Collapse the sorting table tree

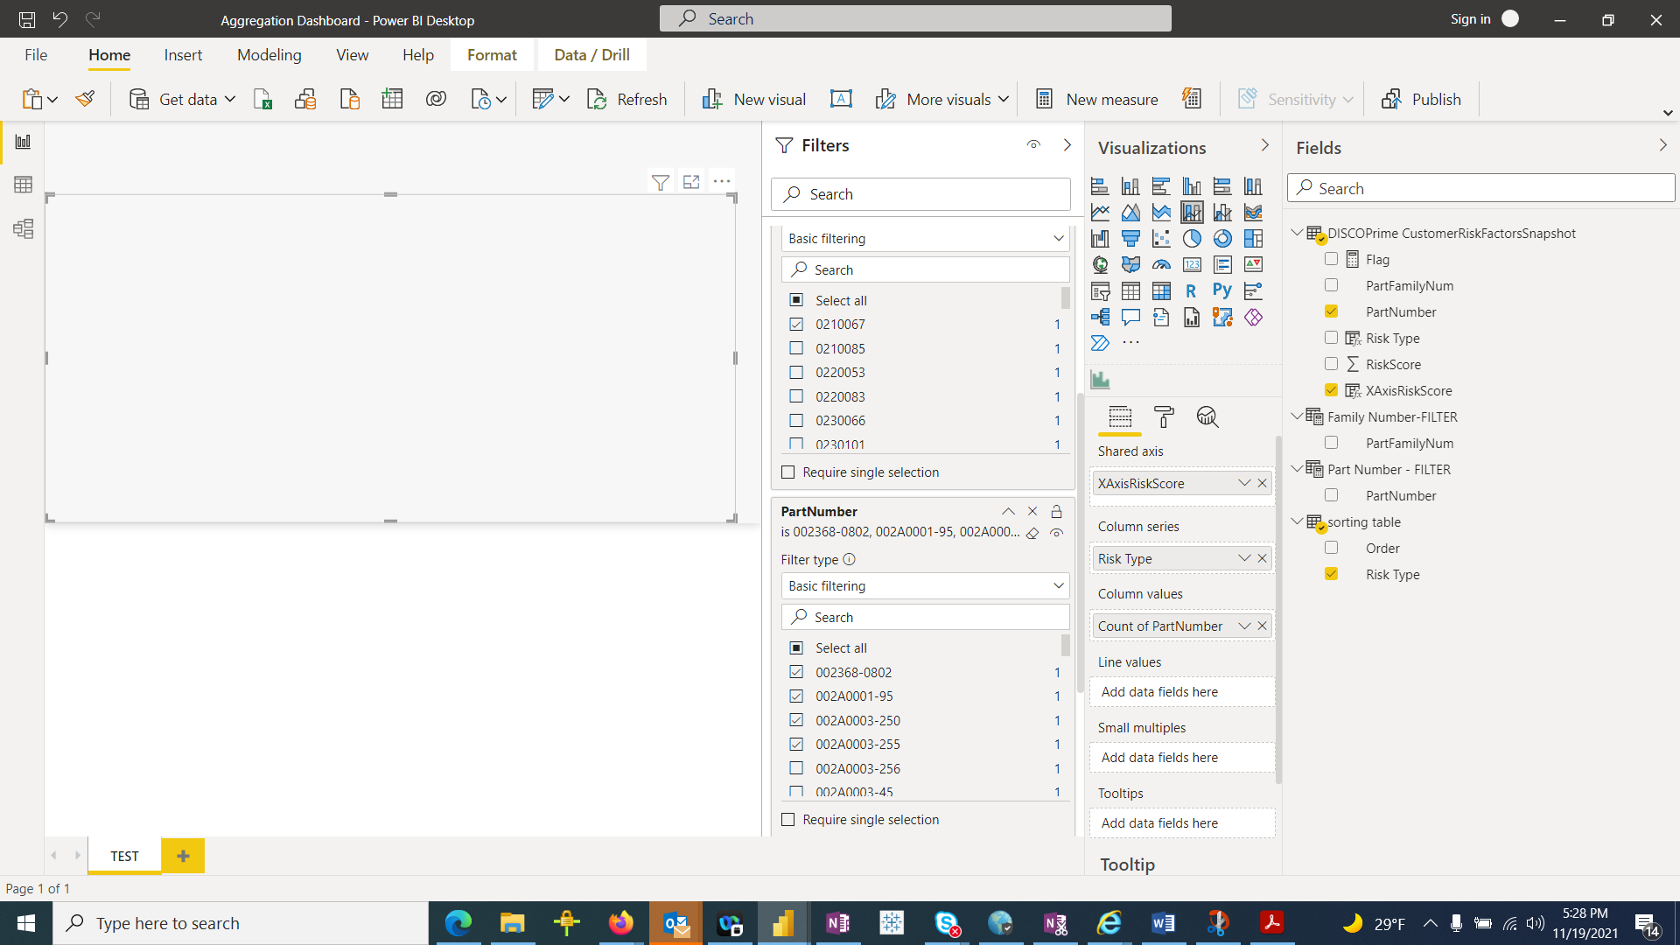pos(1297,521)
